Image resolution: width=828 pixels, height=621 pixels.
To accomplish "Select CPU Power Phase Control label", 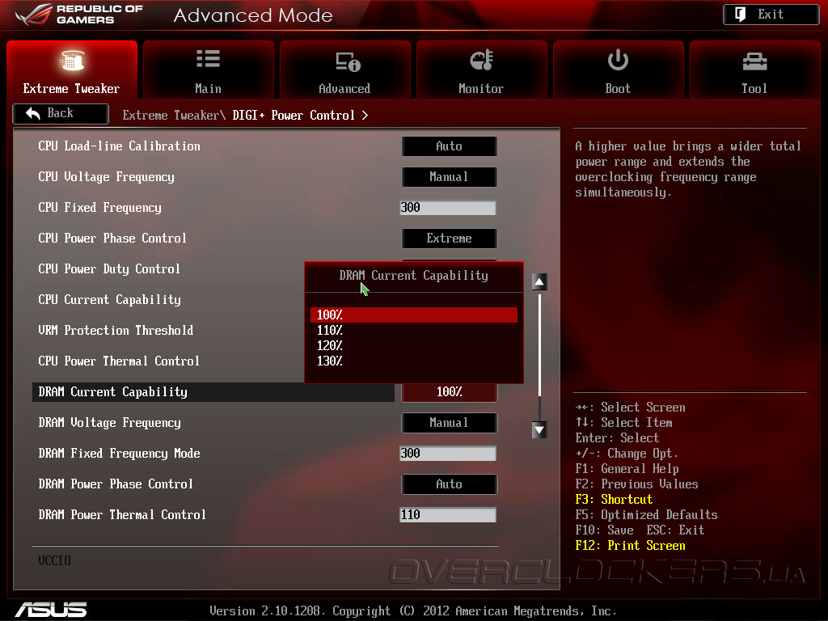I will 112,239.
